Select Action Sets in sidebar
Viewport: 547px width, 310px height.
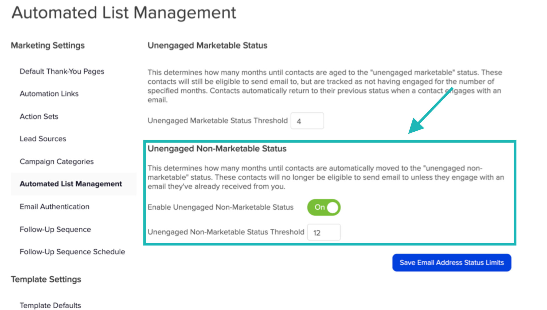[39, 116]
